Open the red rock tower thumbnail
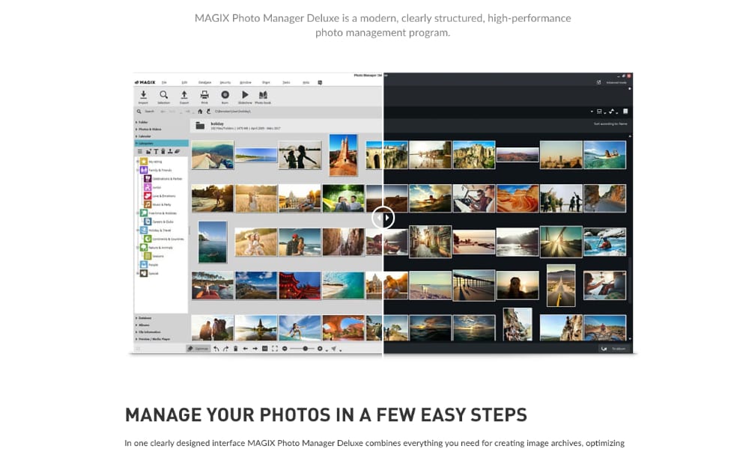Image resolution: width=749 pixels, height=449 pixels. pyautogui.click(x=343, y=155)
